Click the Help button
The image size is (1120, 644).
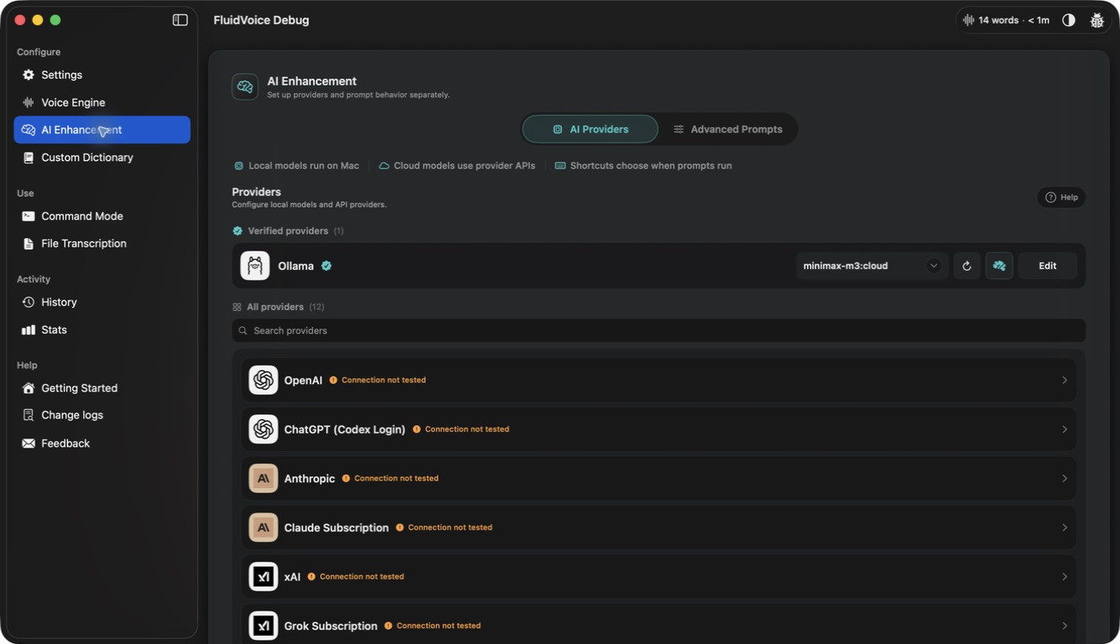click(x=1061, y=197)
